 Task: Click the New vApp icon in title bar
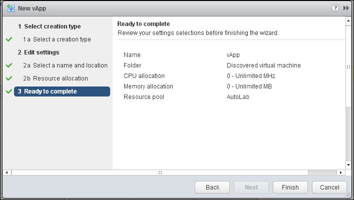click(x=11, y=8)
